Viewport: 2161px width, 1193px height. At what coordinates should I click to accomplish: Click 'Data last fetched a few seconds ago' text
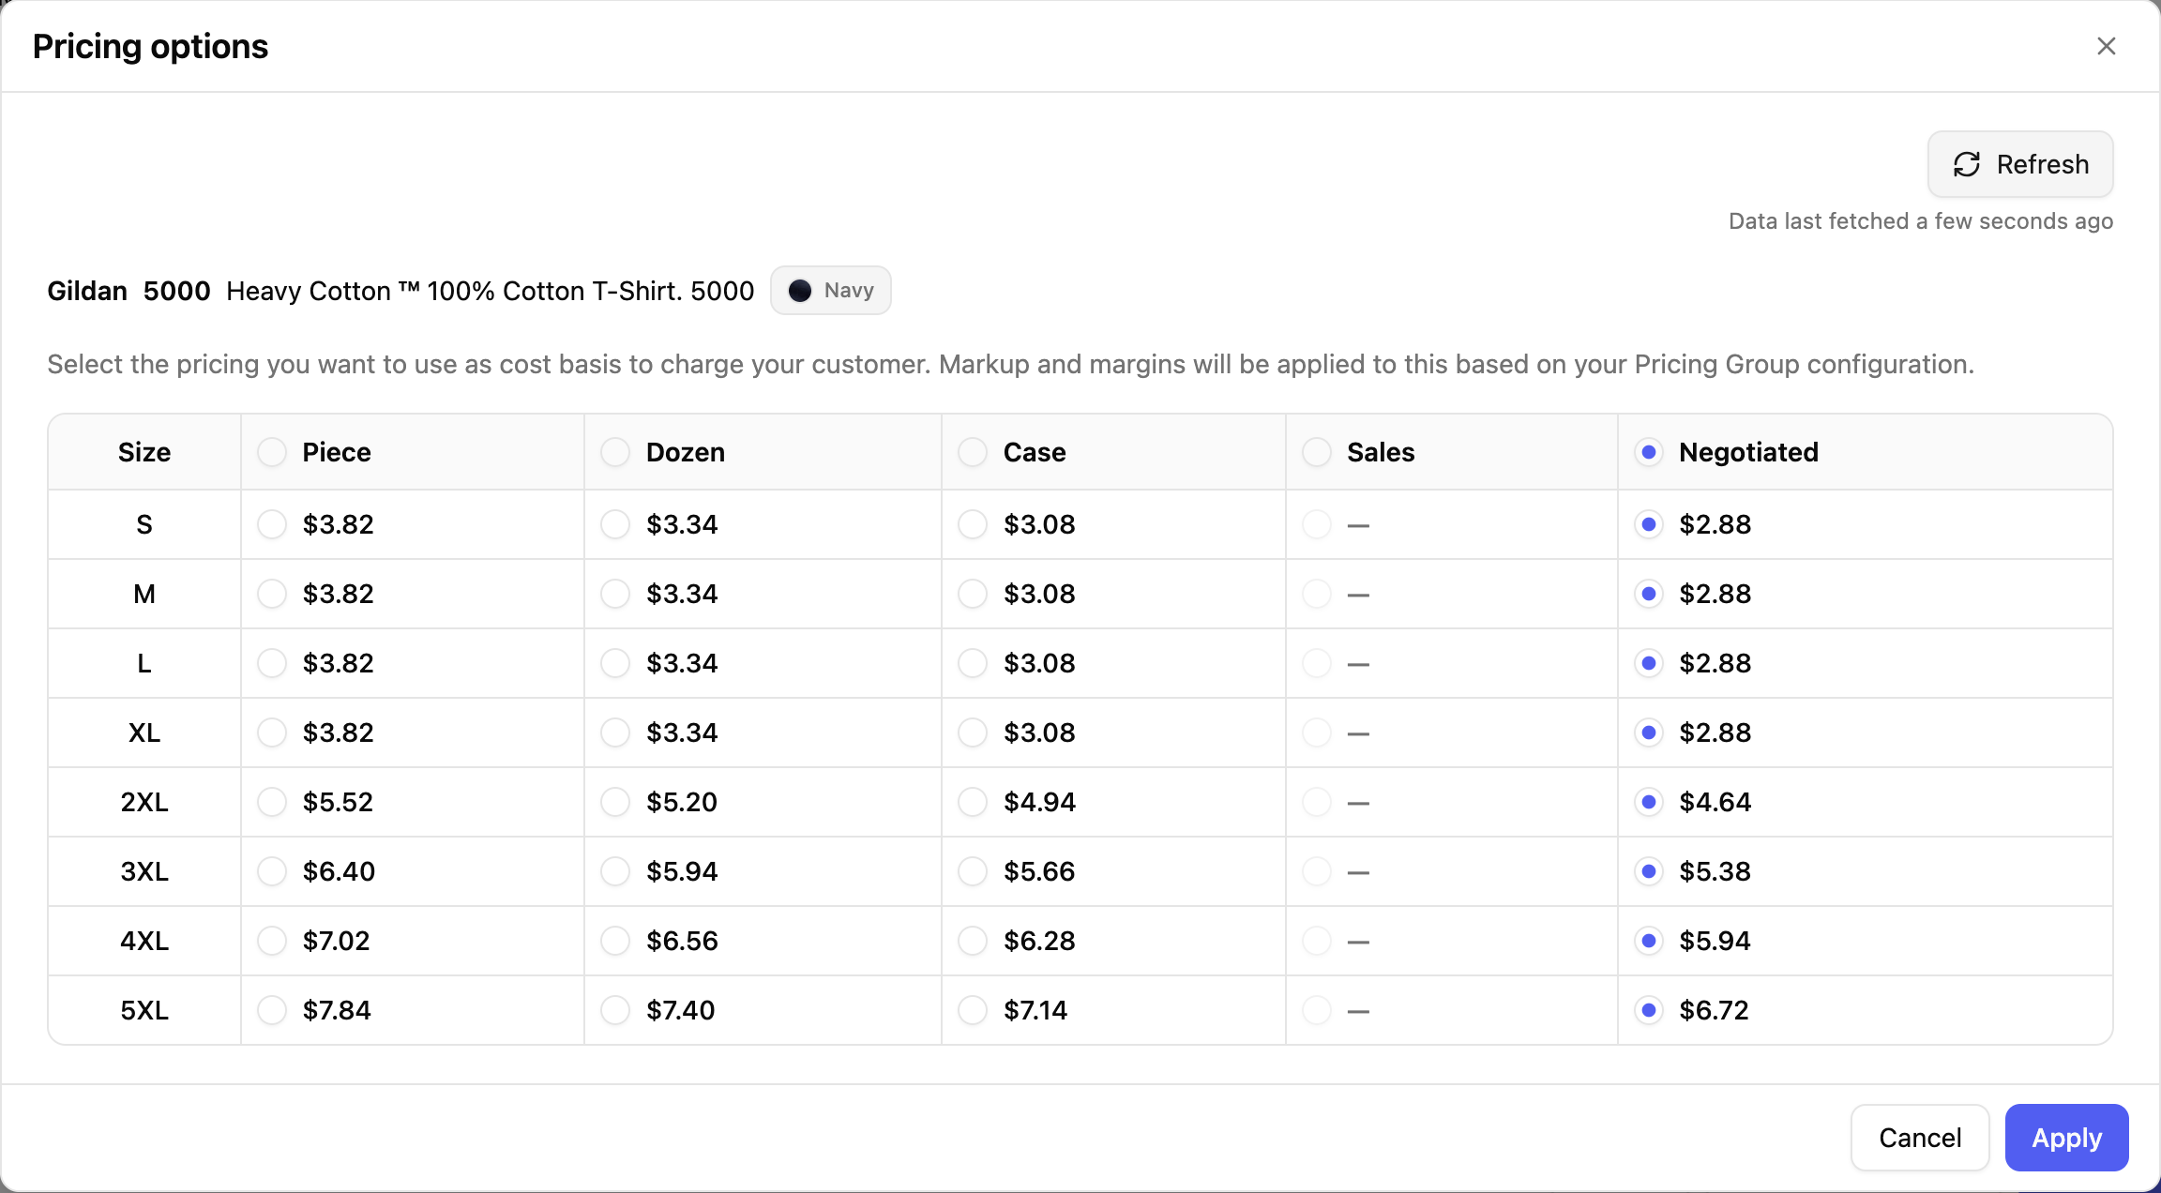[x=1921, y=221]
